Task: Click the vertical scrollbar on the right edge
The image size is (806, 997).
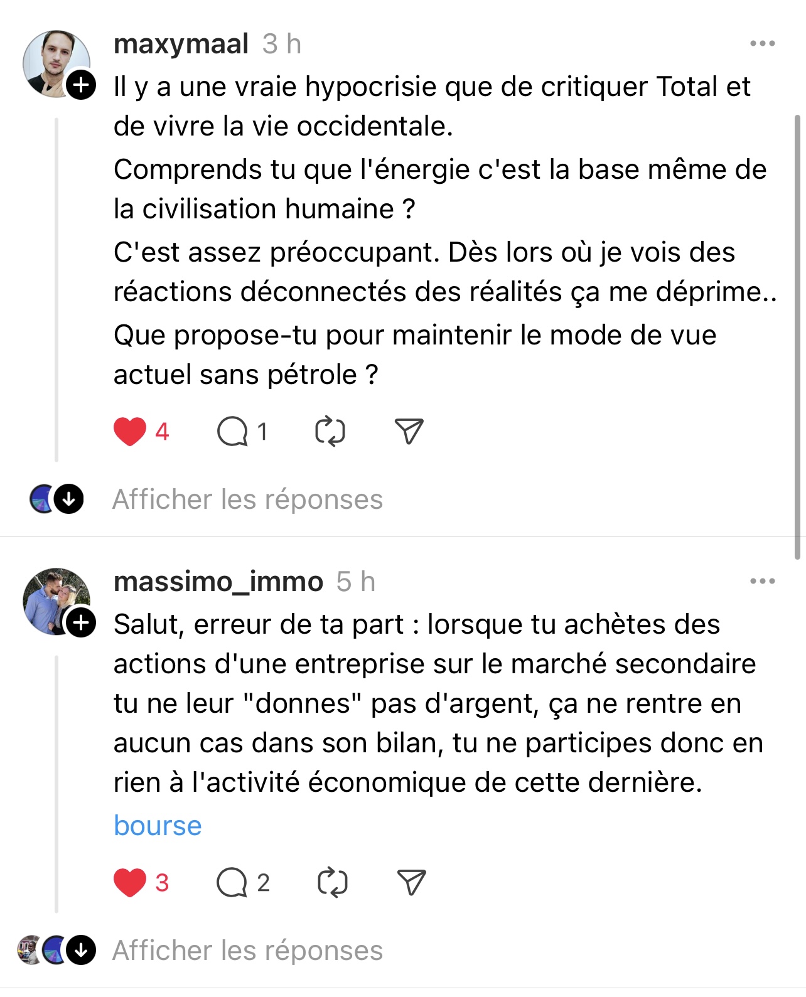Action: [797, 336]
